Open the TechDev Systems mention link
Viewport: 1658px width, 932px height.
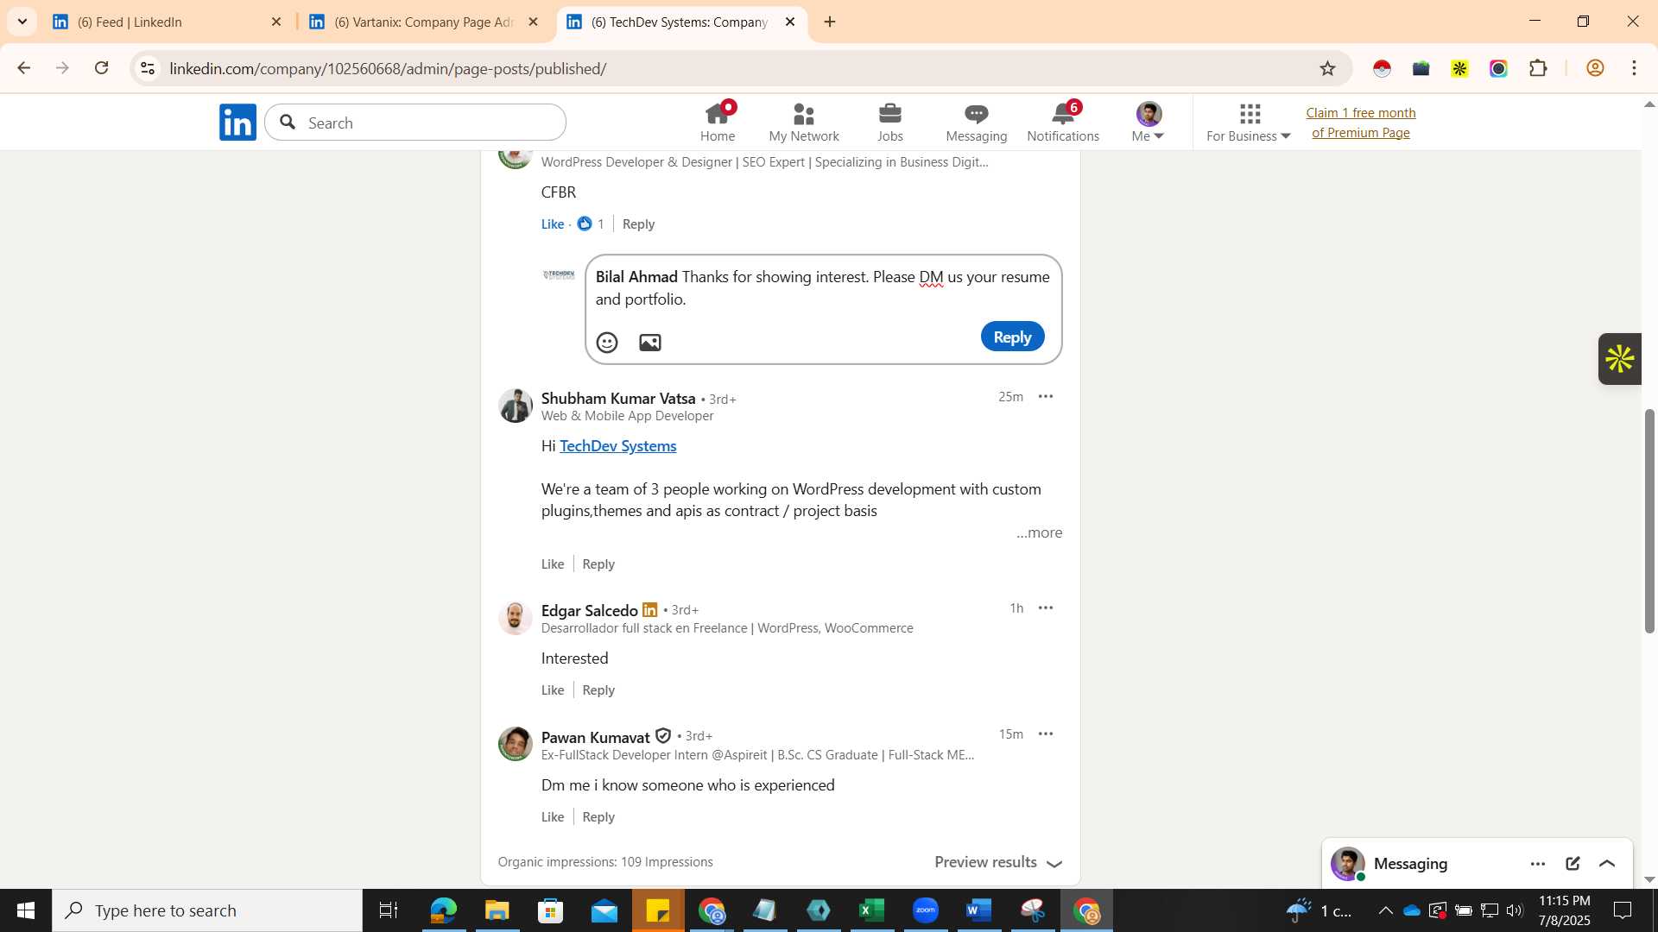617,446
